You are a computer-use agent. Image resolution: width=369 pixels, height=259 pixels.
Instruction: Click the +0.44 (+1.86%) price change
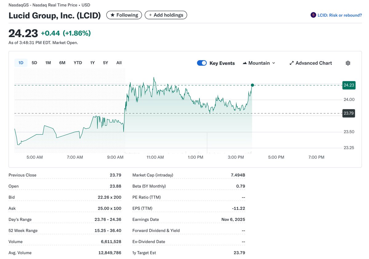pos(66,33)
